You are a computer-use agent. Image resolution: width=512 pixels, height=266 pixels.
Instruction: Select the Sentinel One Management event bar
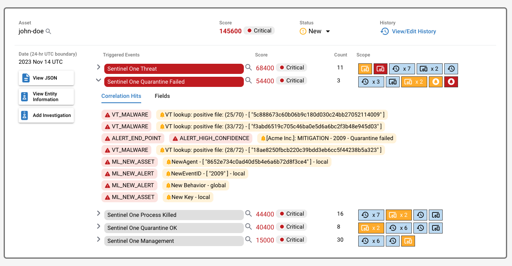pyautogui.click(x=174, y=241)
